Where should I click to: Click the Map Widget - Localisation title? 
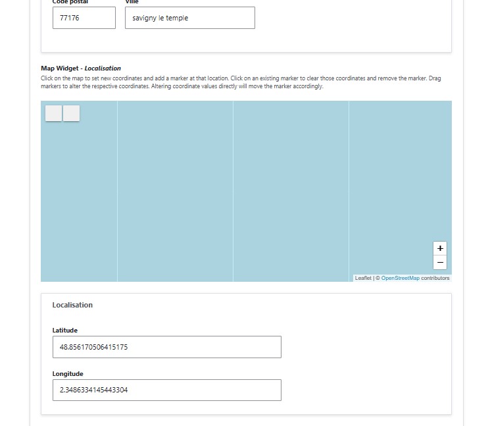81,68
